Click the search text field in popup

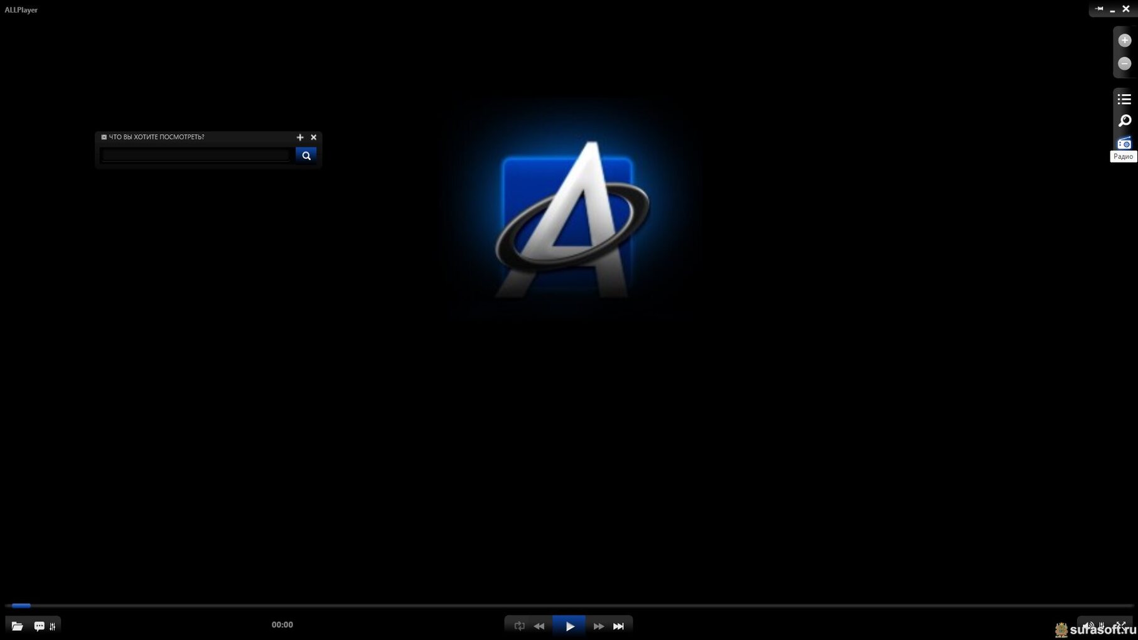click(x=196, y=155)
